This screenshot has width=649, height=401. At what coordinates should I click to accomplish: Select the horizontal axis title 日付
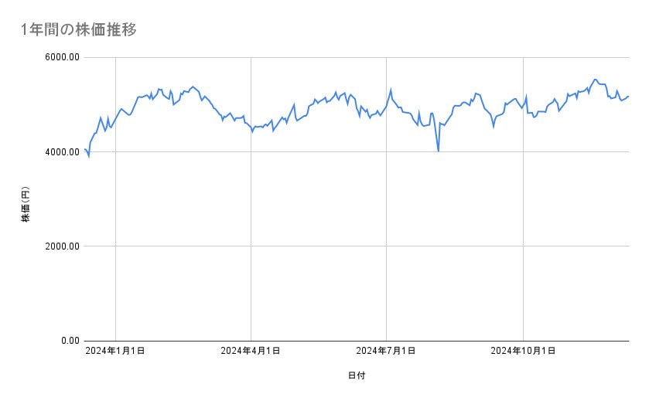(x=356, y=376)
